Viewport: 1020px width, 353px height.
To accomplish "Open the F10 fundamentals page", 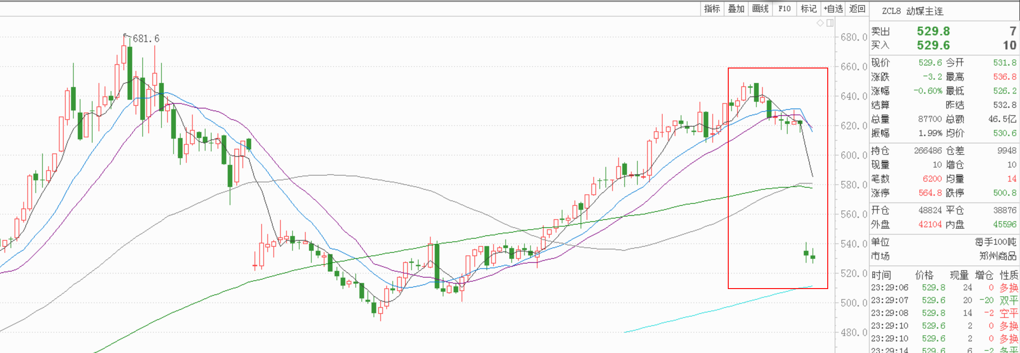I will pyautogui.click(x=784, y=9).
